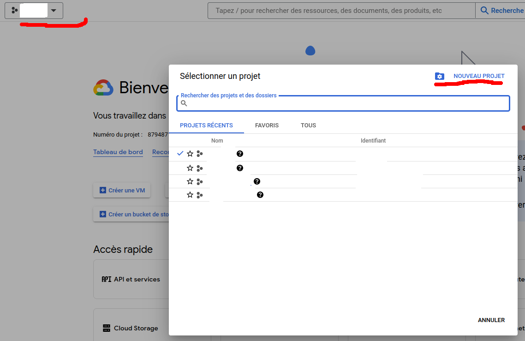The image size is (525, 341).
Task: Open the help icon in the checkmarked project row
Action: [240, 154]
